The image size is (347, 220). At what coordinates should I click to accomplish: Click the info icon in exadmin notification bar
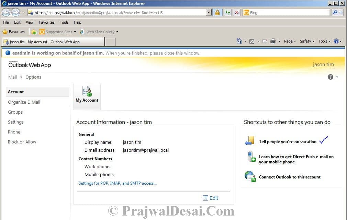point(8,53)
